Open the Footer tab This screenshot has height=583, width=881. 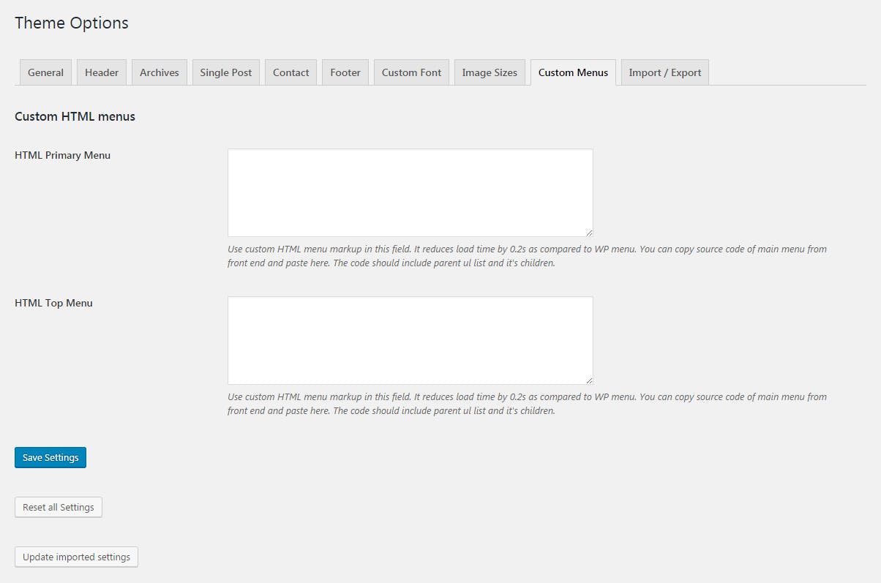click(345, 72)
